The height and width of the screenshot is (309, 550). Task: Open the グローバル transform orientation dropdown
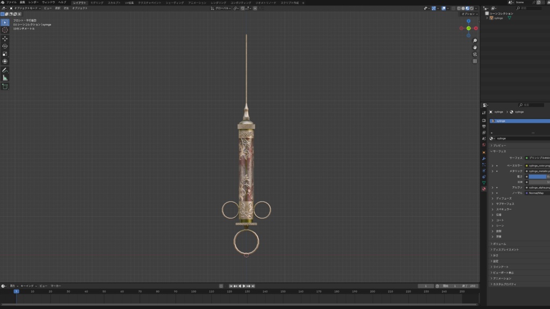tap(223, 9)
